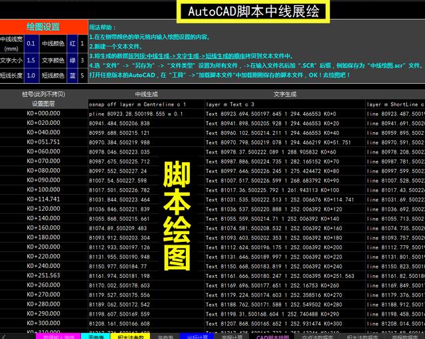Select cell 'osnap off layer m Centreline c 1'
The height and width of the screenshot is (339, 425).
(x=146, y=104)
